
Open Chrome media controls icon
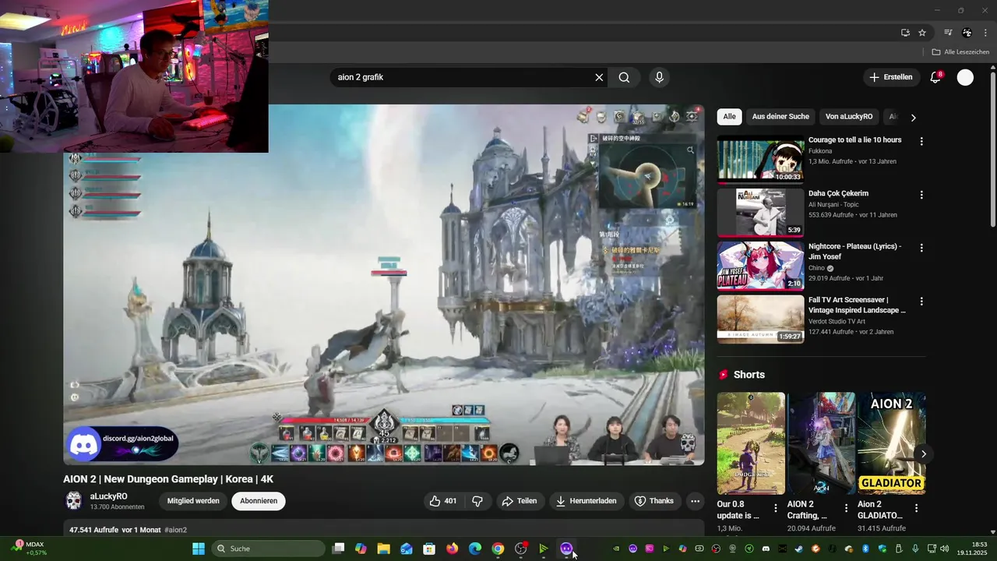coord(948,33)
